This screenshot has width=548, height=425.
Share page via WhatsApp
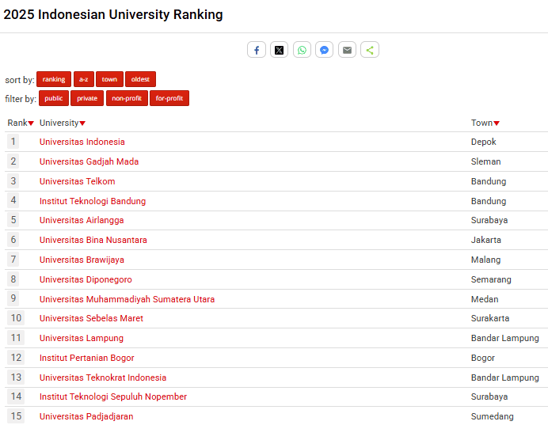(x=302, y=50)
